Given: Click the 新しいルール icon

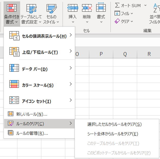Looking at the screenshot, I should pyautogui.click(x=11, y=114).
